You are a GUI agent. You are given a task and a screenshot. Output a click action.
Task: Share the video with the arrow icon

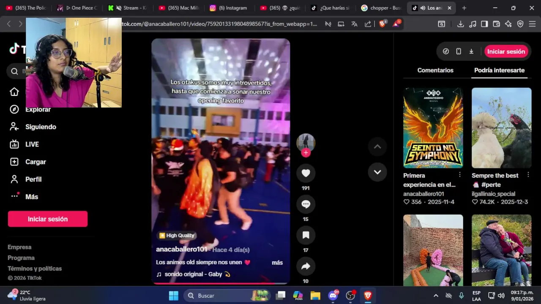[x=306, y=266]
